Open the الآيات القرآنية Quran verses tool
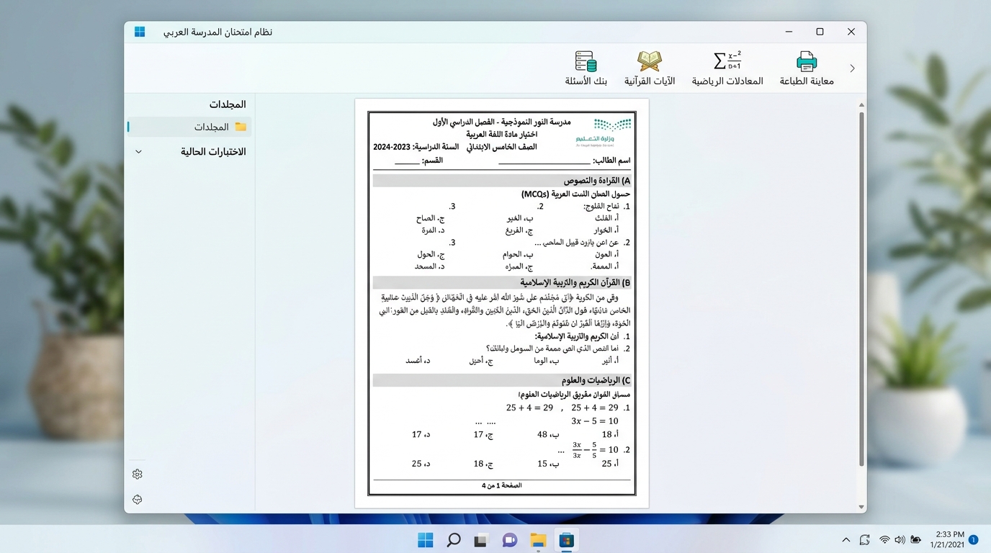Viewport: 991px width, 553px height. (x=650, y=68)
